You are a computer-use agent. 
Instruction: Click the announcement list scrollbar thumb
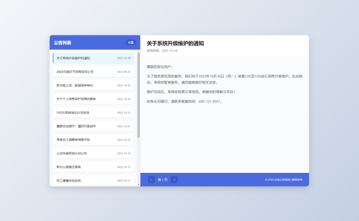pyautogui.click(x=139, y=95)
